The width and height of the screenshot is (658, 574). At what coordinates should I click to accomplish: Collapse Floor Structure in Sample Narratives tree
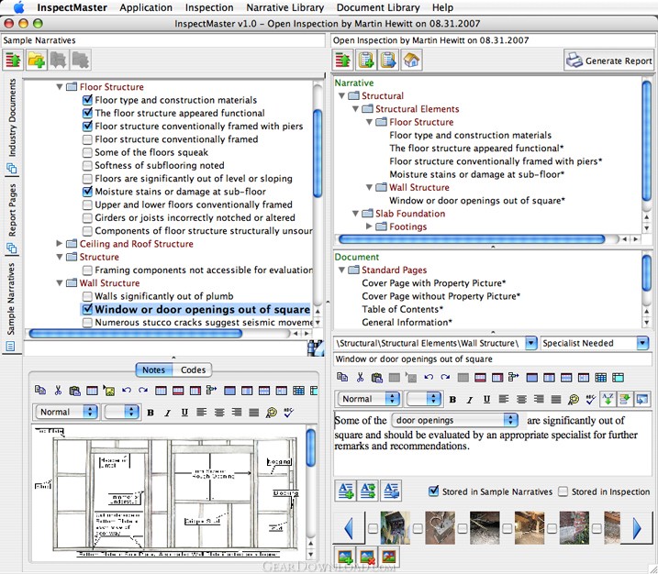pos(60,87)
